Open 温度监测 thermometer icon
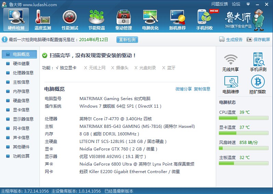Screen dimensions: 273x194 [43, 20]
